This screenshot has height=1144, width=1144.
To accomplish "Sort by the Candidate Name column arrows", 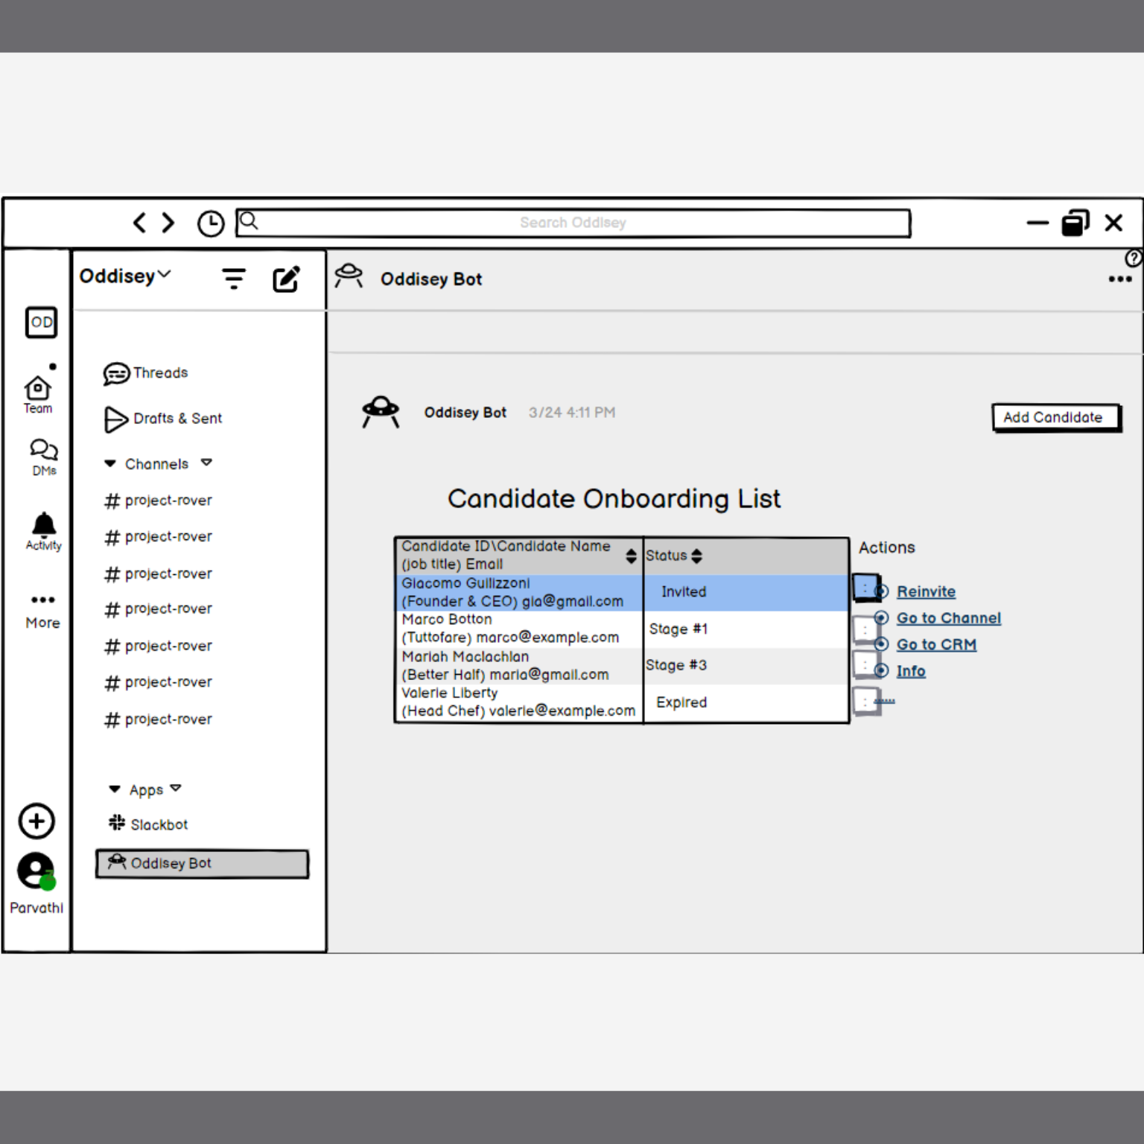I will (x=631, y=556).
